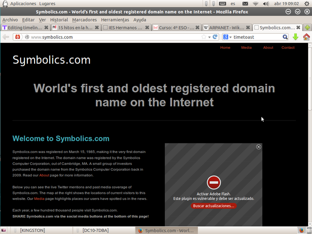The height and width of the screenshot is (234, 312).
Task: Click the URL address field
Action: coord(116,37)
